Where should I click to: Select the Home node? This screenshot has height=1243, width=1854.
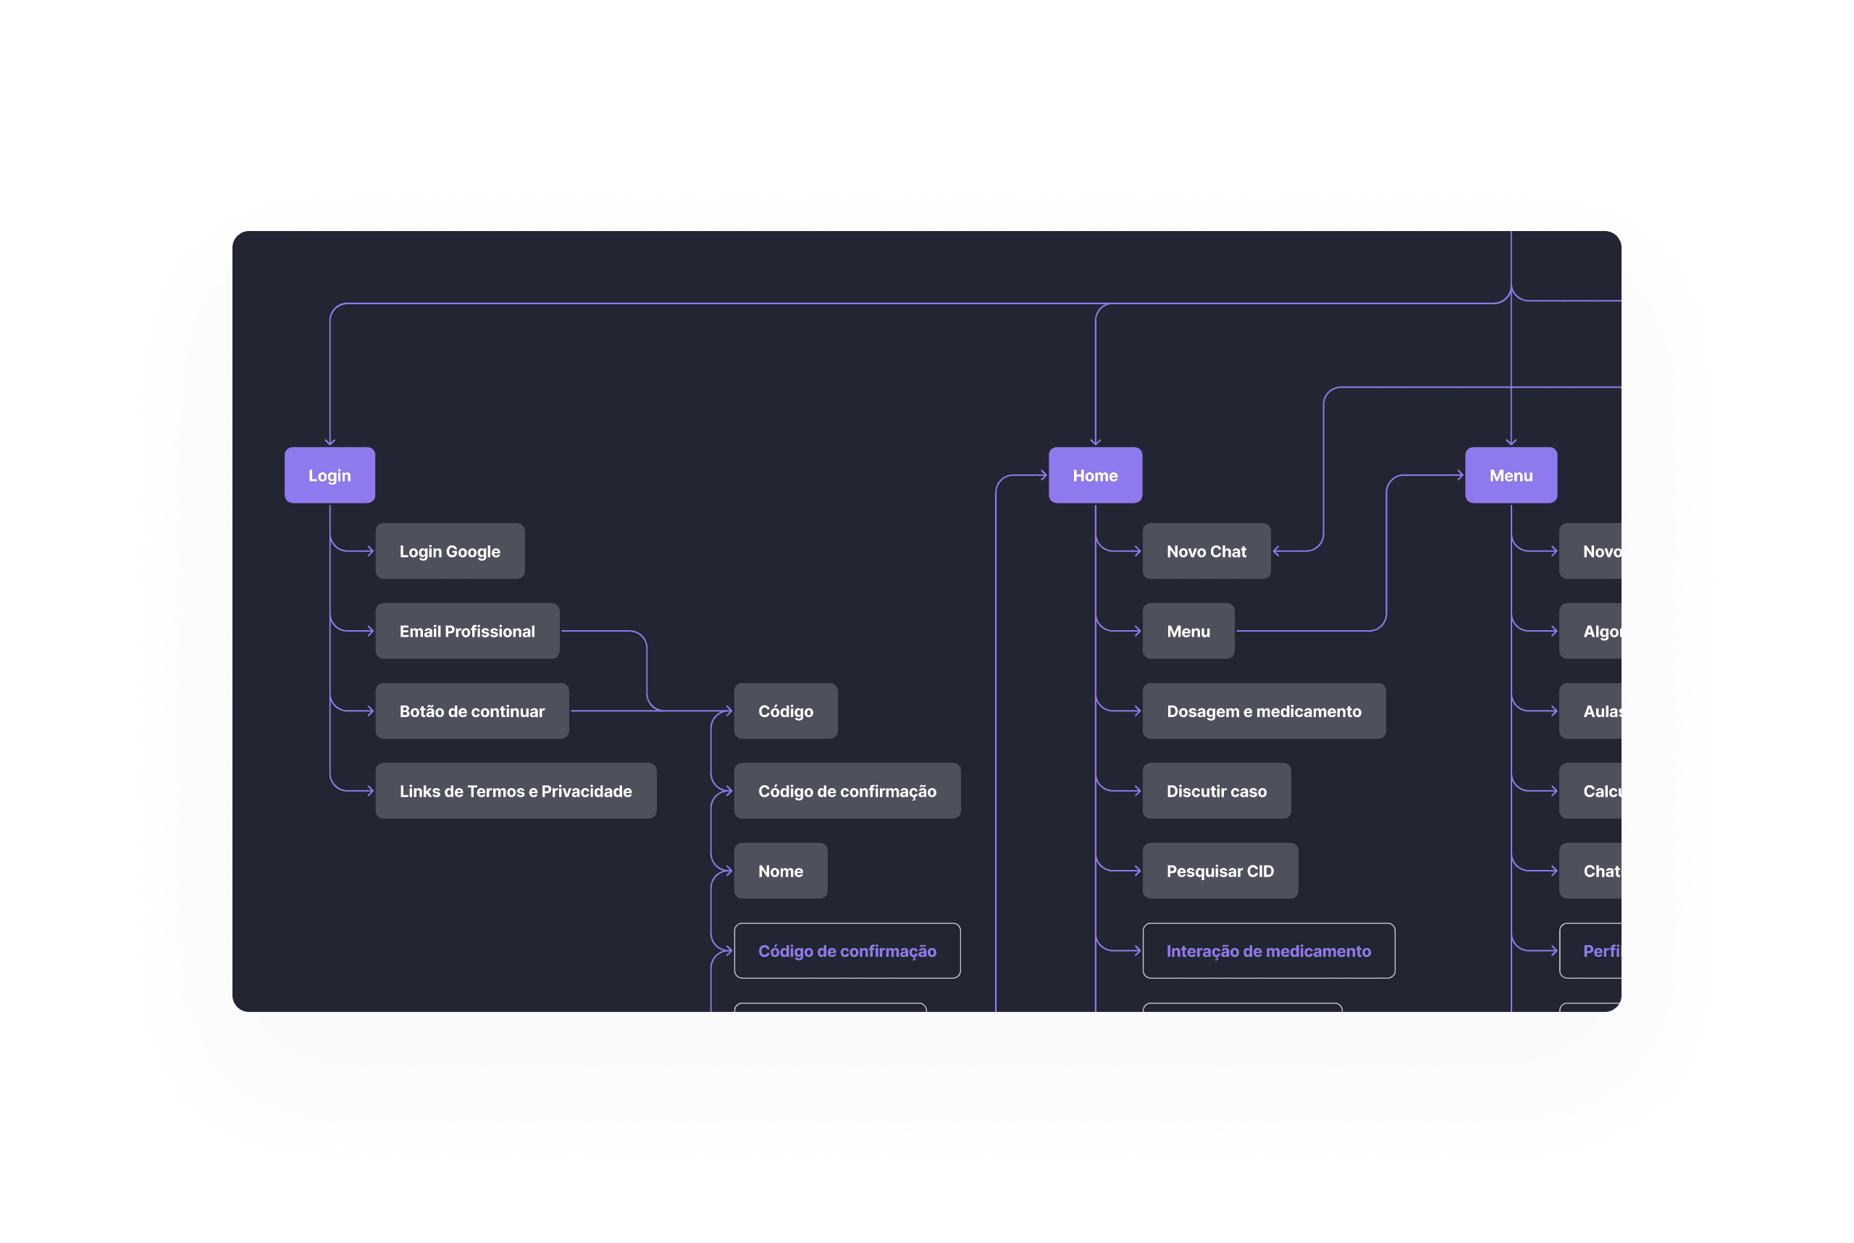coord(1094,475)
